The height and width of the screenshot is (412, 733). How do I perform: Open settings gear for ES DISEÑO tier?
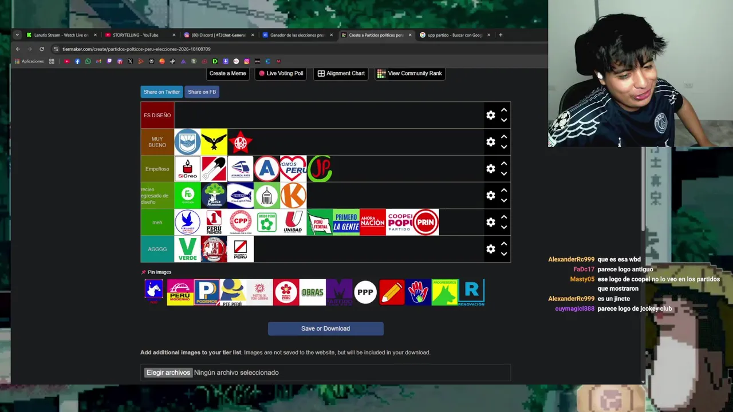491,115
